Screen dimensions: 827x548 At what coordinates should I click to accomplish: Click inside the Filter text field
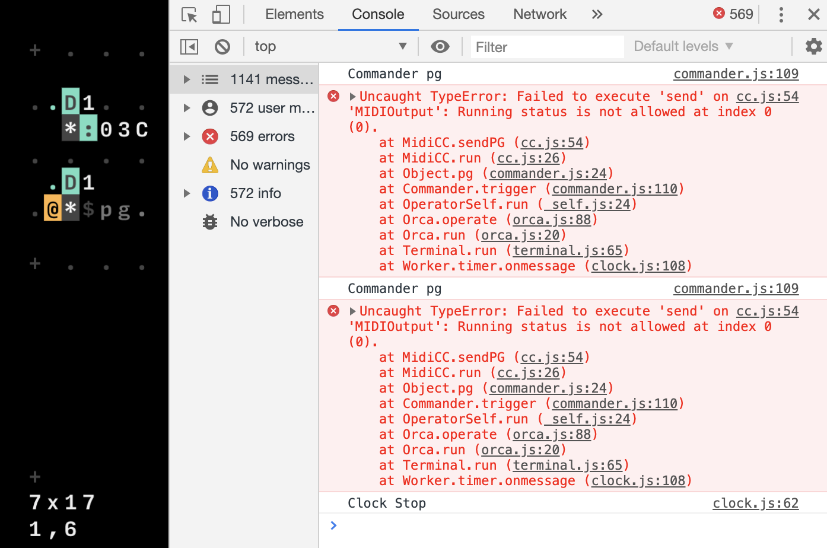coord(546,46)
